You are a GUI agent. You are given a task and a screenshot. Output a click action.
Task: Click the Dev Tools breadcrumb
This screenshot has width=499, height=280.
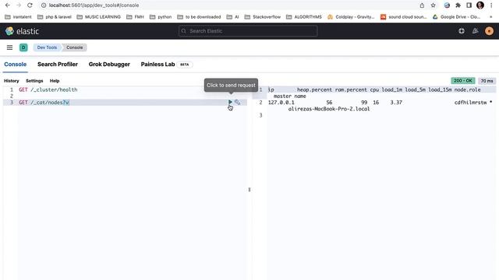click(47, 47)
